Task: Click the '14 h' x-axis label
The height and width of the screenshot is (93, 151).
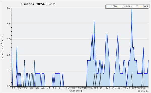Action: [x=90, y=88]
